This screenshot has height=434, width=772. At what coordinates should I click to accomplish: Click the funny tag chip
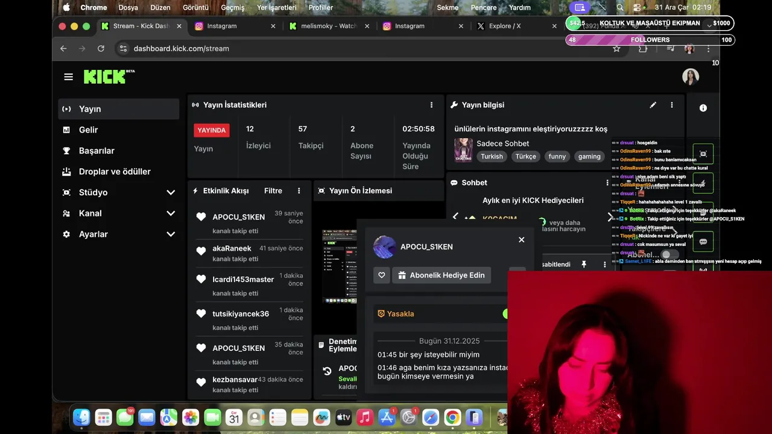pos(557,156)
